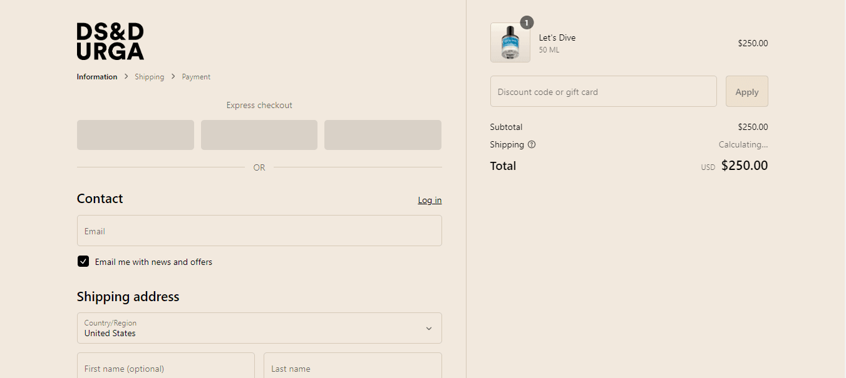This screenshot has width=846, height=378.
Task: Click the quantity badge on product image
Action: tap(527, 23)
